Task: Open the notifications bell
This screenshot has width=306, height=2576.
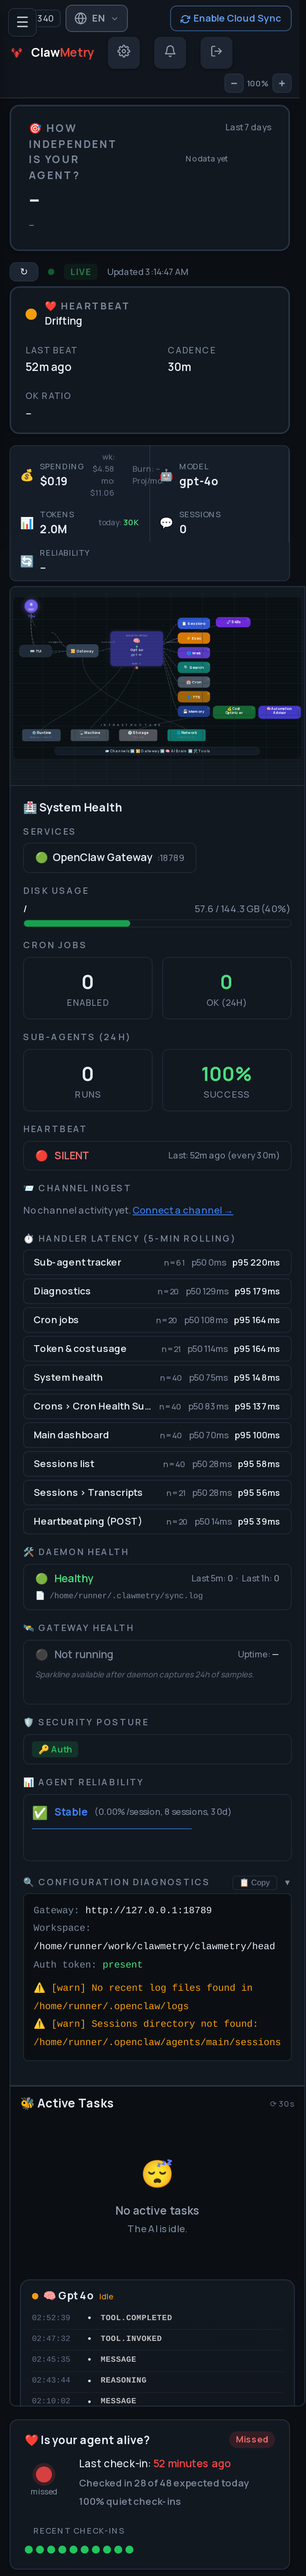Action: pos(170,52)
